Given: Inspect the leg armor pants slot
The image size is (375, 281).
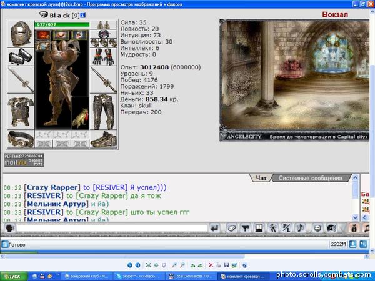Looking at the screenshot, I should click(x=104, y=112).
